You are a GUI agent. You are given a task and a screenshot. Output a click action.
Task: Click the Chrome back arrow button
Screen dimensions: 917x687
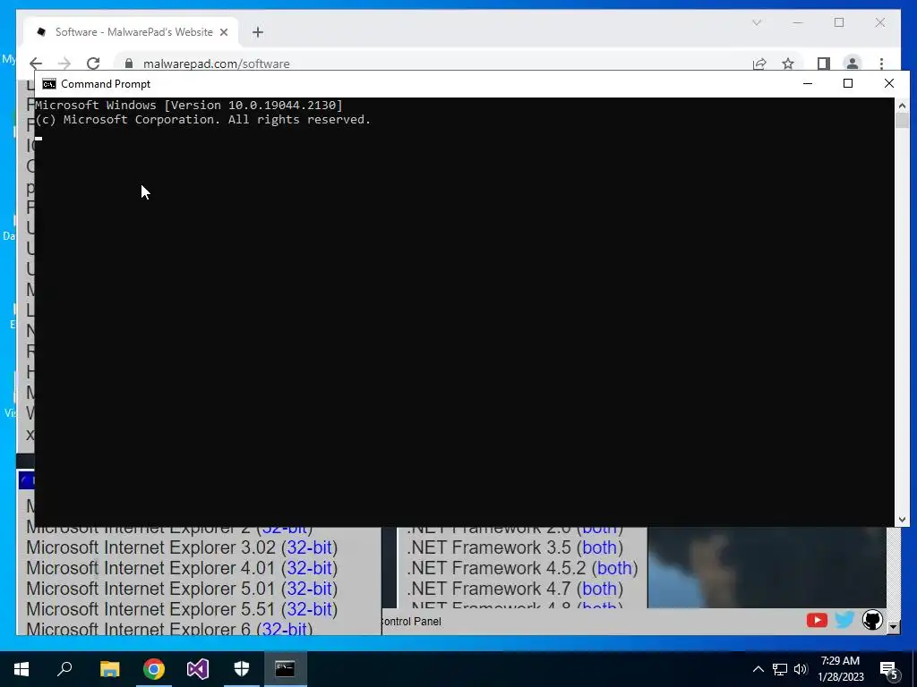[36, 64]
